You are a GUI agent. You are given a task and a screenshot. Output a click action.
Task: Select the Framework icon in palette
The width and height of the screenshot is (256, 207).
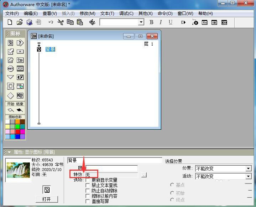point(10,86)
